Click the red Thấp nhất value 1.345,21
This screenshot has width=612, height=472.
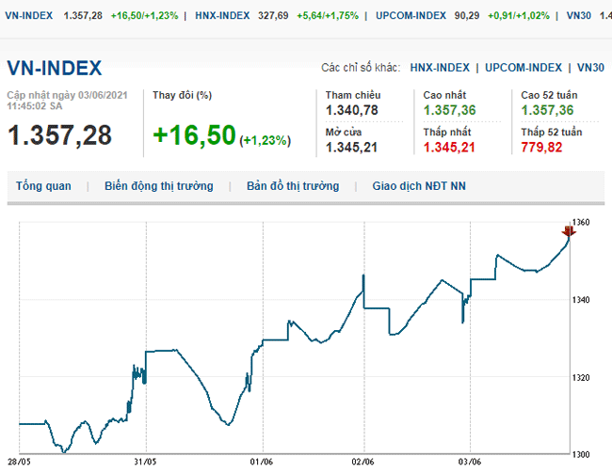pos(449,148)
